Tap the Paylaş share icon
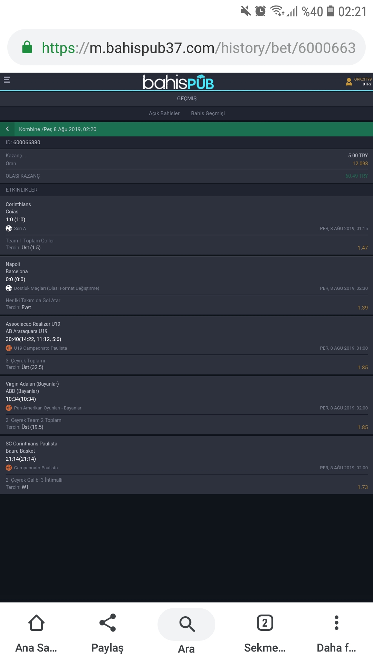The image size is (373, 664). [x=107, y=623]
